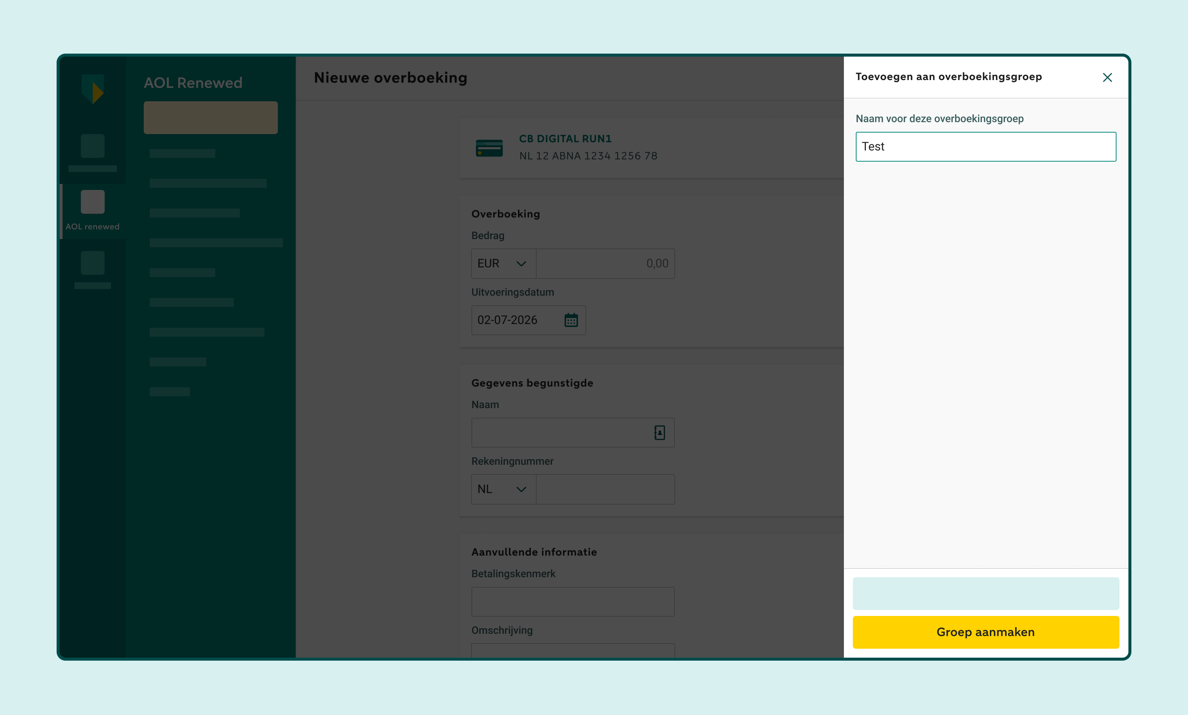The image size is (1188, 715).
Task: Click the group name field containing Test
Action: (x=986, y=146)
